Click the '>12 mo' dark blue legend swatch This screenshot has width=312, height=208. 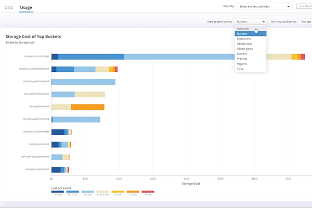[57, 191]
